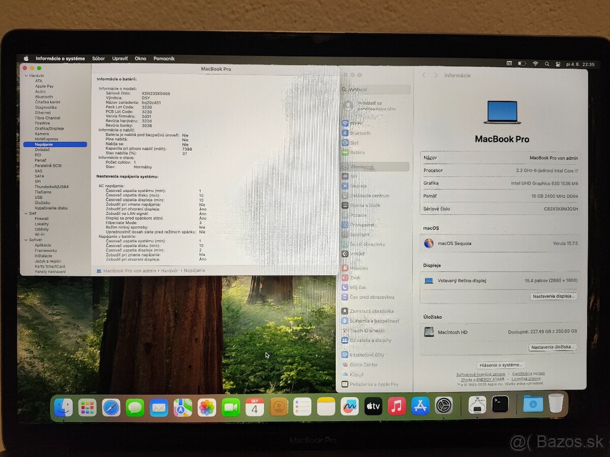Open Softvérová licenčná zmluva link
The width and height of the screenshot is (610, 457).
pos(480,374)
